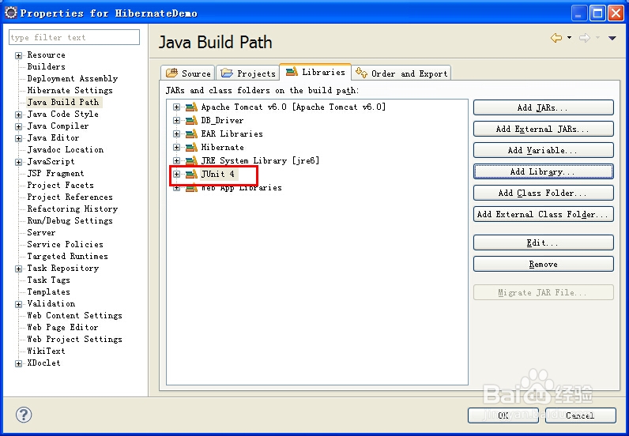
Task: Click the Properties window gear icon
Action: tap(11, 13)
